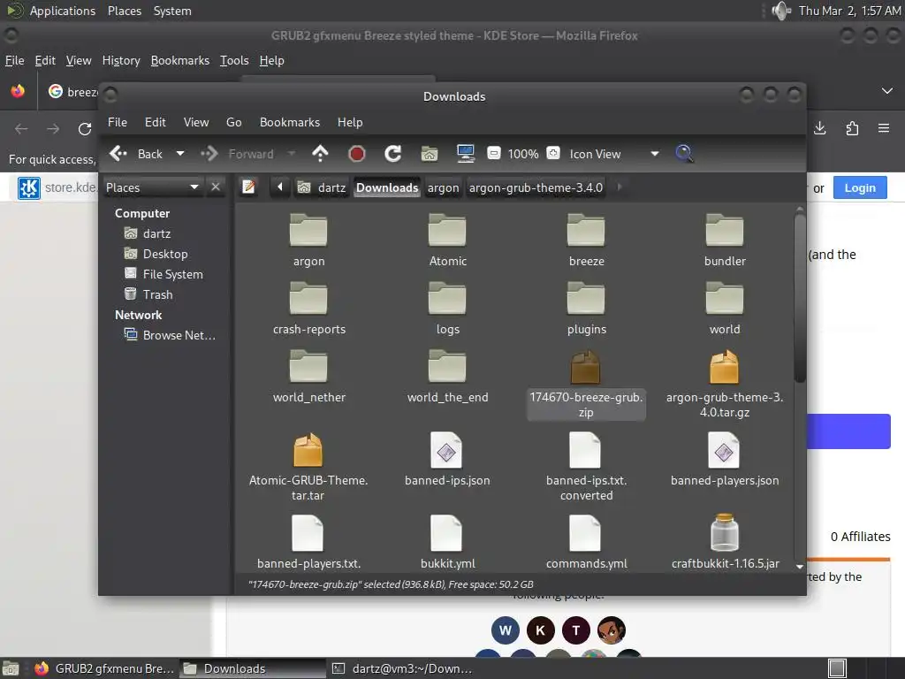Select the breeze folder
This screenshot has height=679, width=905.
click(587, 240)
